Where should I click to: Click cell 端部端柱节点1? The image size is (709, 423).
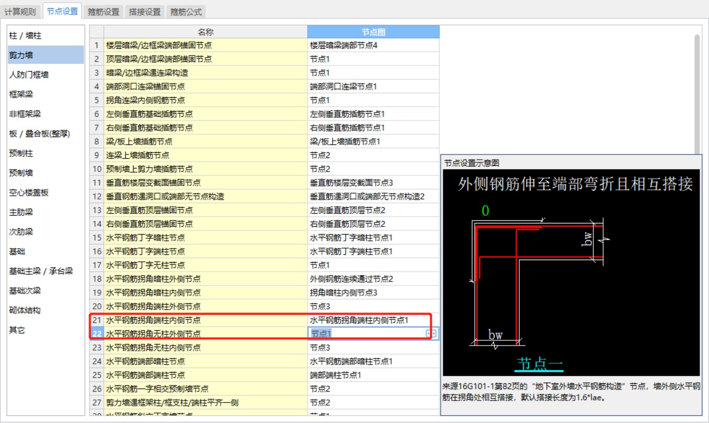(x=374, y=375)
